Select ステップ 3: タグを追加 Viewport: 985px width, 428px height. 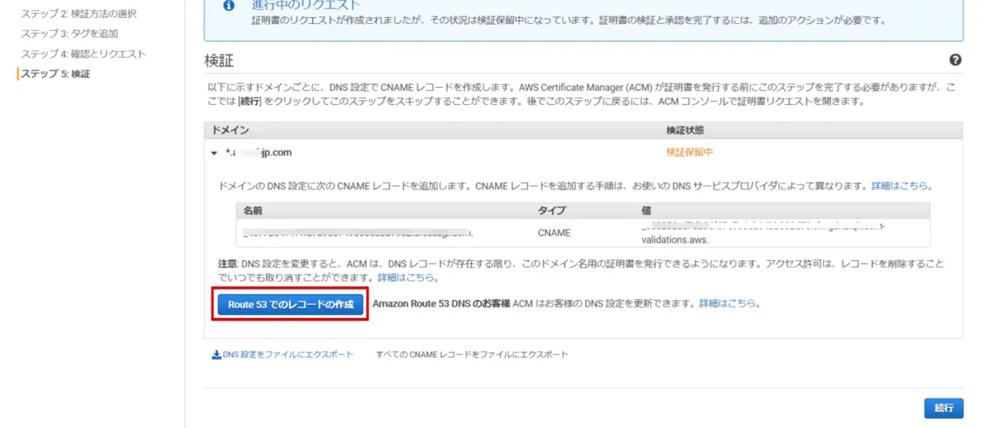pos(70,34)
